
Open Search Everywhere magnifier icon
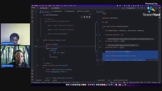156,8
